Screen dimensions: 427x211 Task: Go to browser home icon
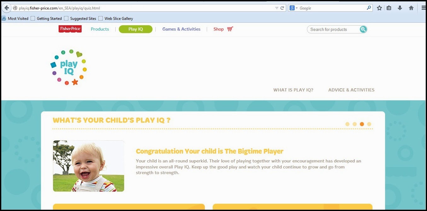(x=411, y=8)
